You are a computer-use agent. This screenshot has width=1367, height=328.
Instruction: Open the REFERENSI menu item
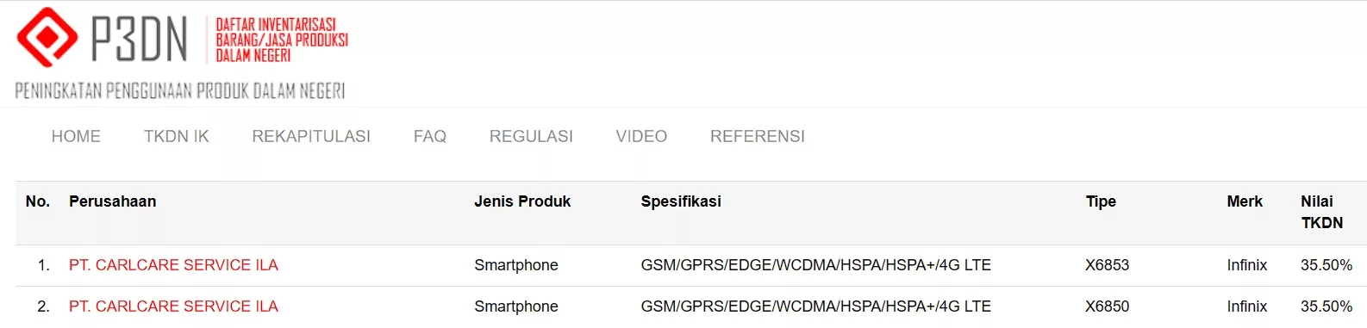(x=758, y=136)
